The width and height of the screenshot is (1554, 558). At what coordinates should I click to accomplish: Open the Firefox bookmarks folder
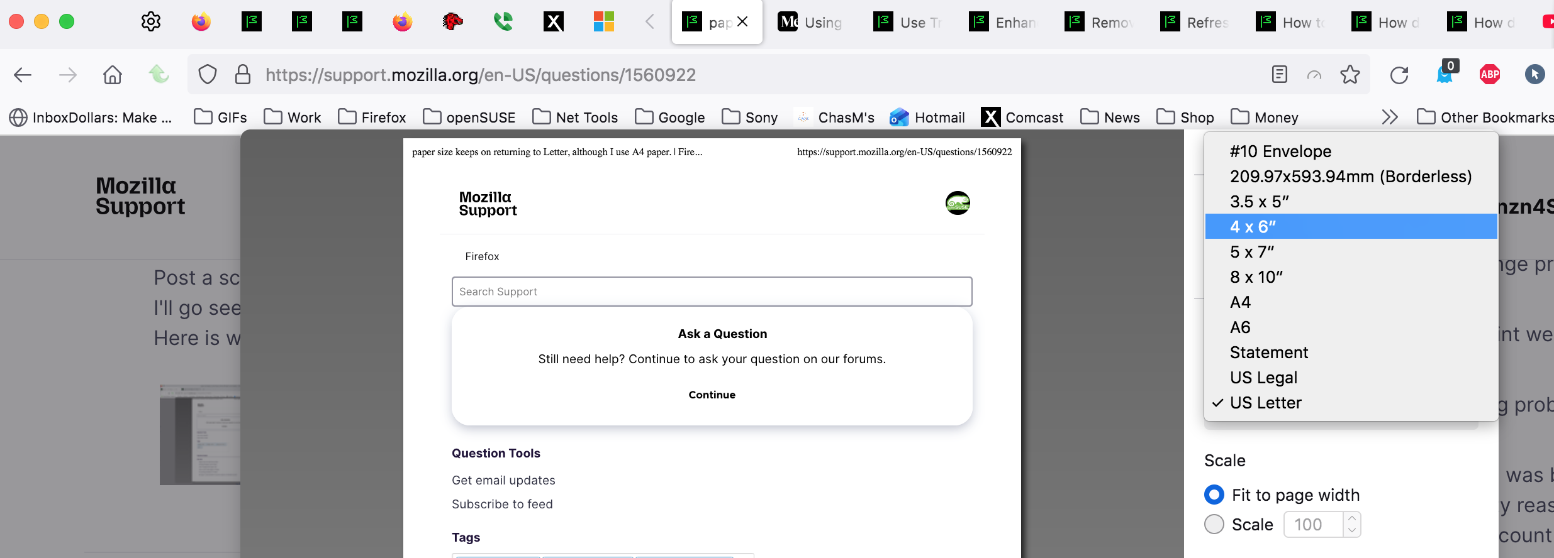point(372,118)
